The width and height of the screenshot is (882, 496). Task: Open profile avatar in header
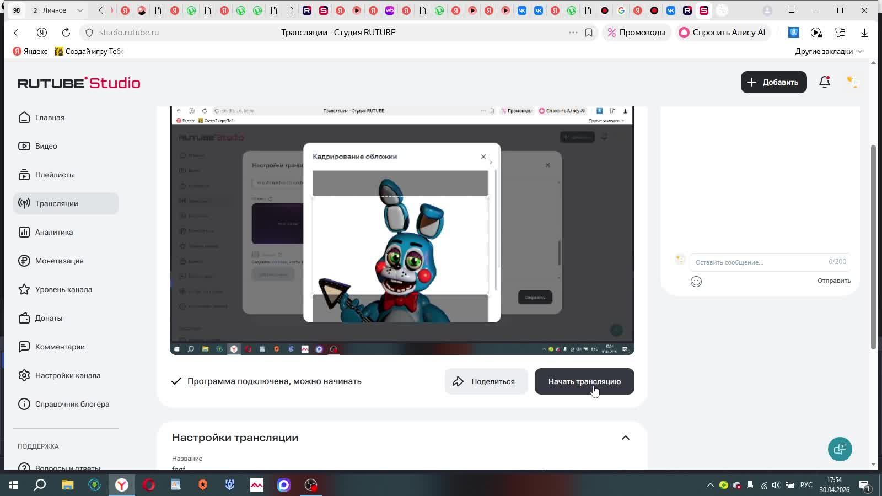coord(852,82)
